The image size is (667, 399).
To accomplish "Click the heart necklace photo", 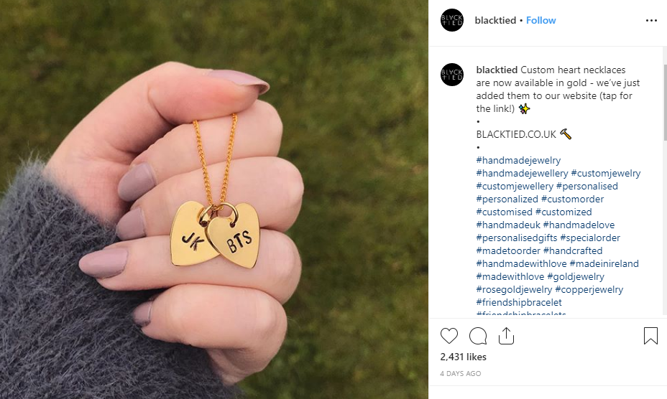I will 214,199.
